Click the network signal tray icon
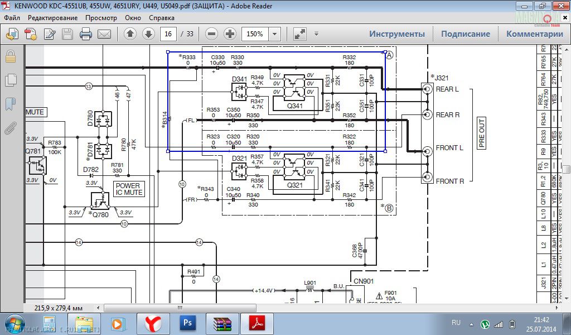Viewport: 571px width, 335px height. point(498,324)
